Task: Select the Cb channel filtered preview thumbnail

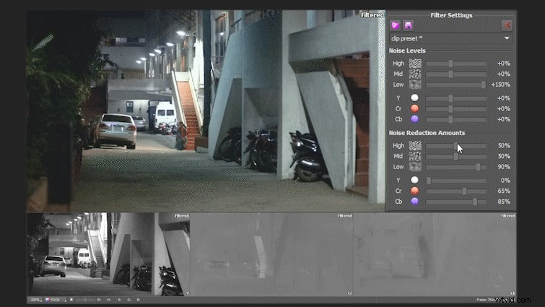Action: coord(435,254)
